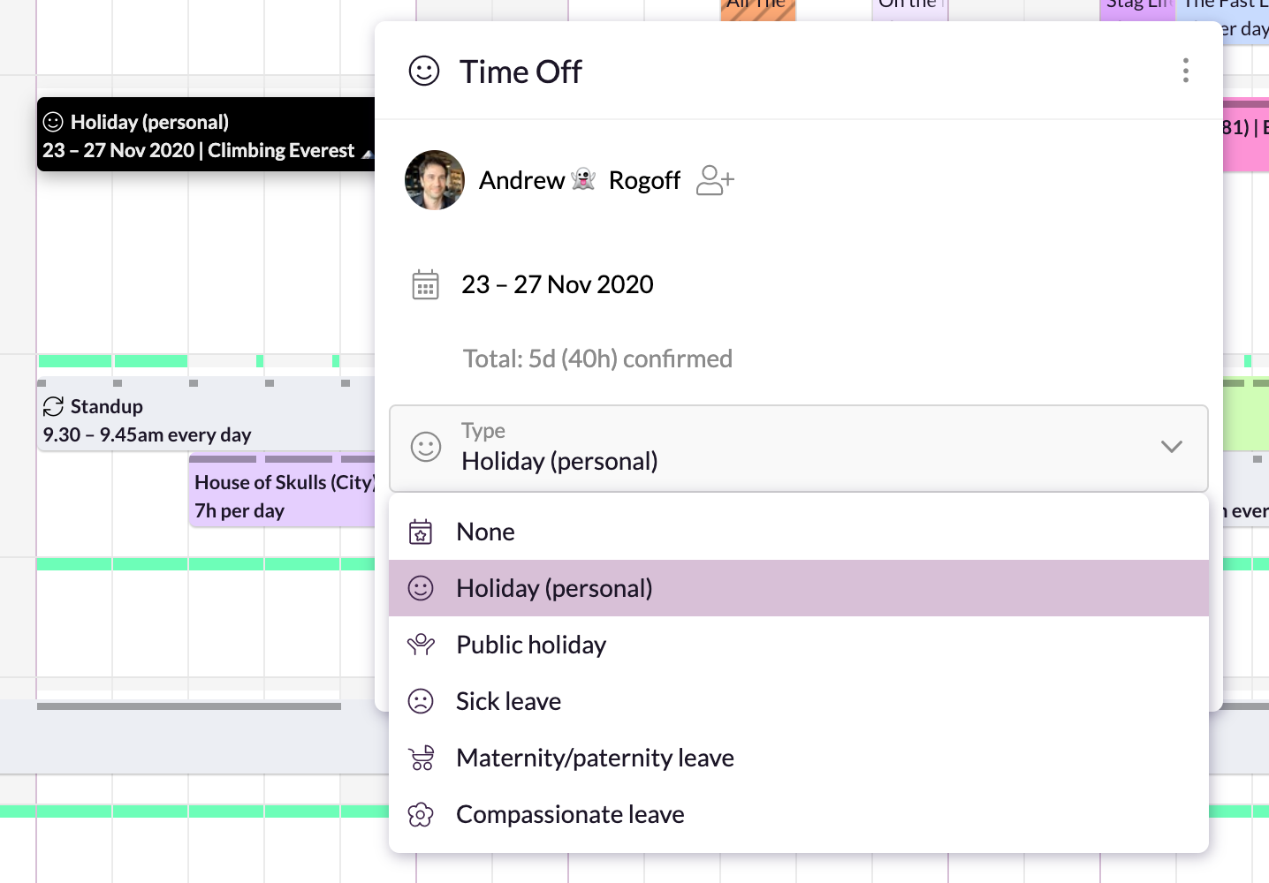The height and width of the screenshot is (883, 1269).
Task: Click the sad face Sick leave icon
Action: pyautogui.click(x=421, y=701)
